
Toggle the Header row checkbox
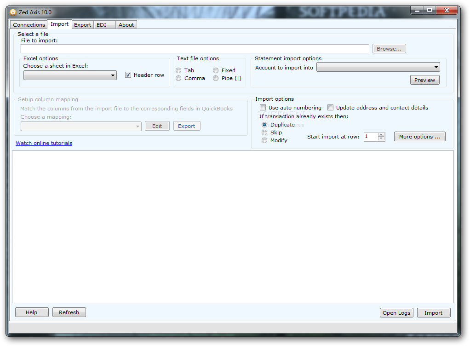128,75
